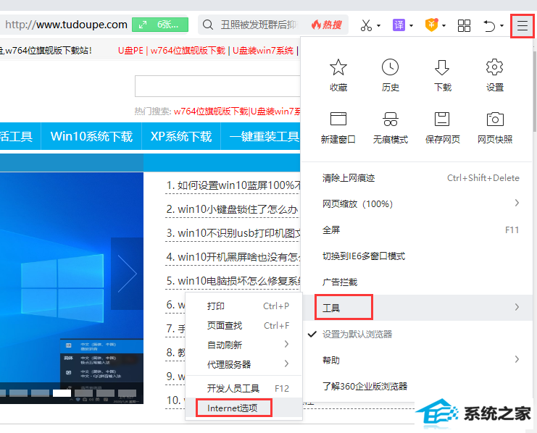Open article 1 如何设置win10蓝屏
This screenshot has height=433, width=537.
pos(233,185)
